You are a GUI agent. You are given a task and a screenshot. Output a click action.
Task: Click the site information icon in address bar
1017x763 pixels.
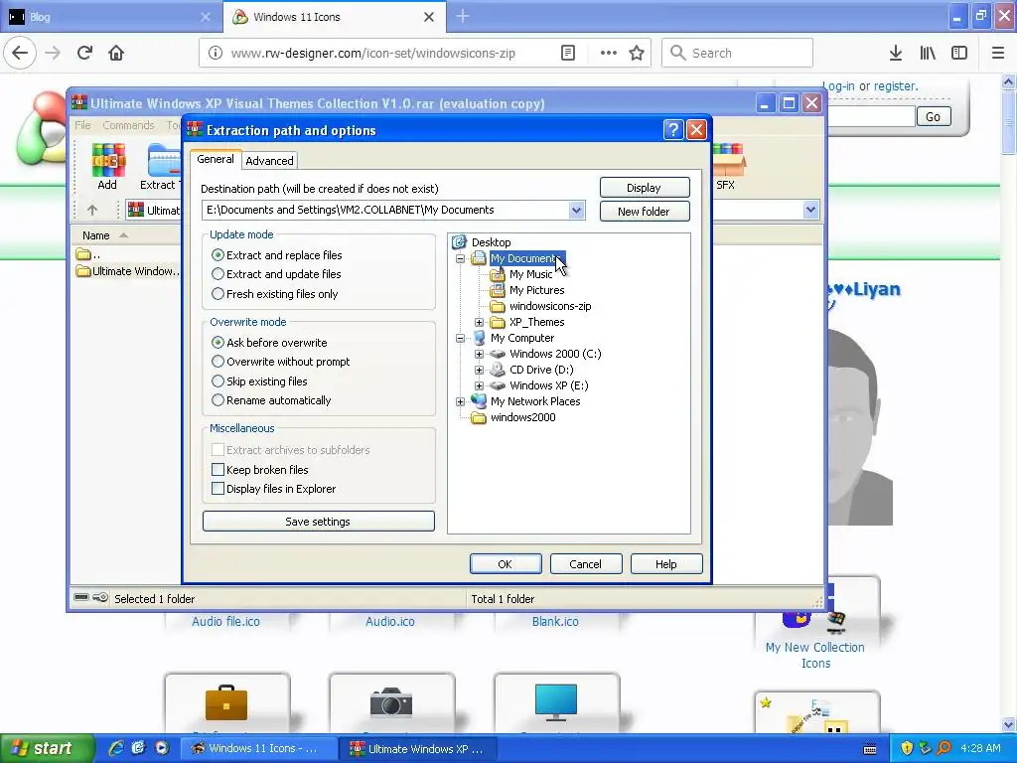point(215,53)
